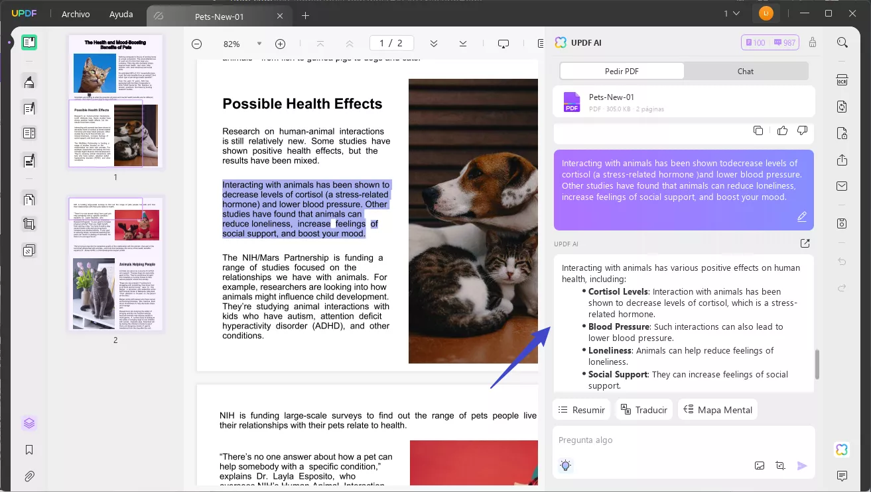Jump to the first page
This screenshot has width=871, height=492.
point(320,44)
